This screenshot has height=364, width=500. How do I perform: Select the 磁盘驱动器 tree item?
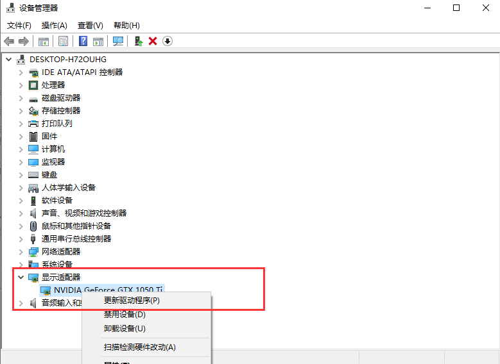61,97
